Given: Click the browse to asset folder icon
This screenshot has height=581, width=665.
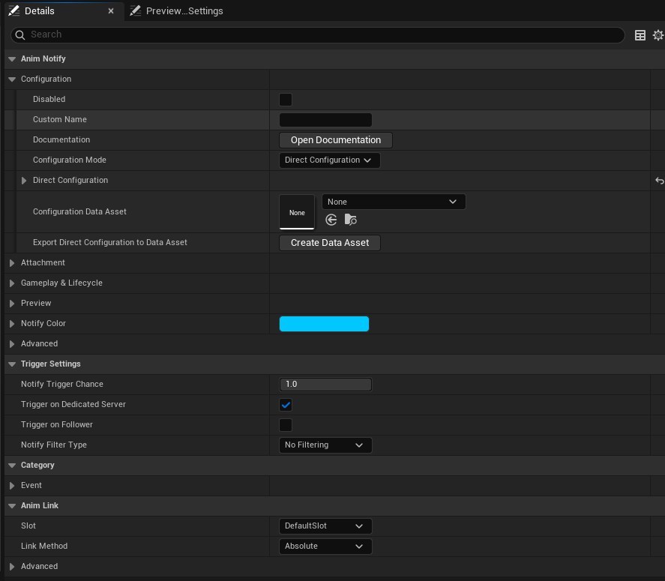Looking at the screenshot, I should [x=351, y=220].
